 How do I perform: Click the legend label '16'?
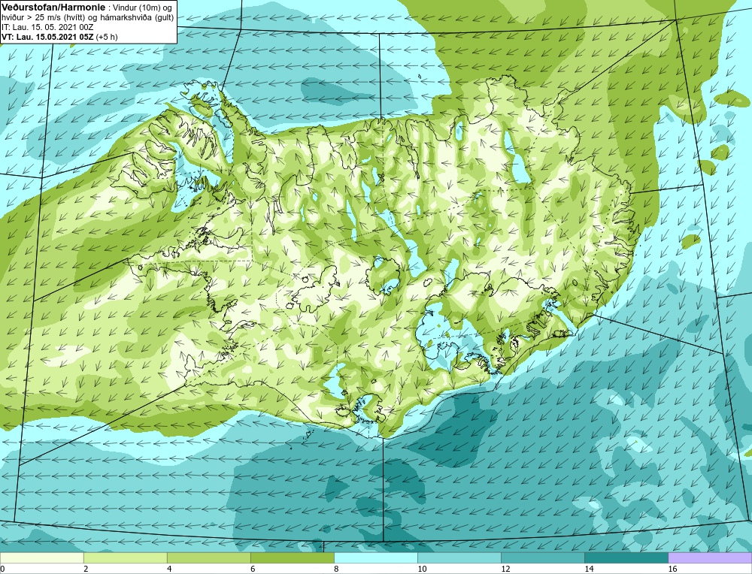(x=672, y=569)
